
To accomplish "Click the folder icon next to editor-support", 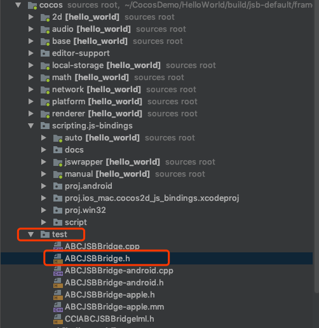I will (45, 53).
